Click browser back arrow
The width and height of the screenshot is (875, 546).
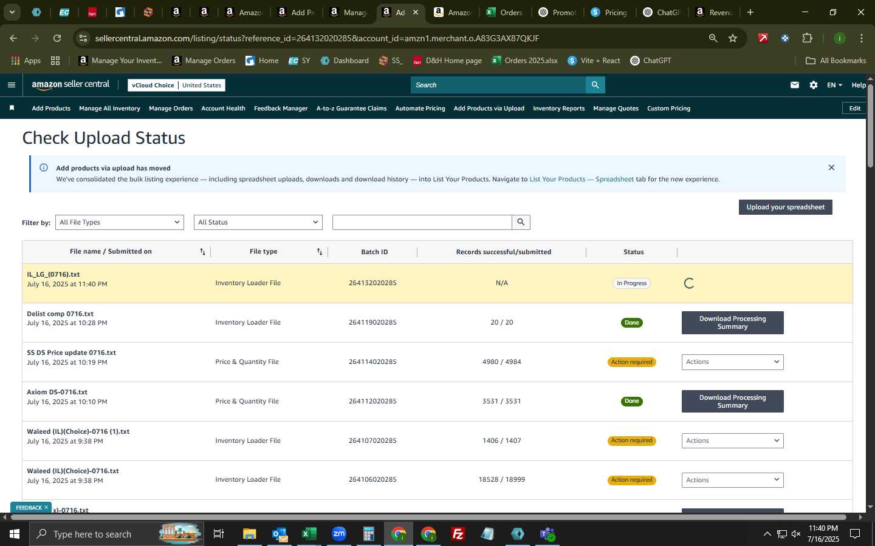13,38
